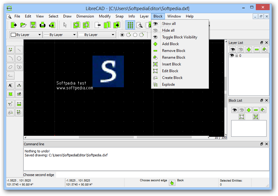Show all blocks in Block List panel

click(234, 110)
